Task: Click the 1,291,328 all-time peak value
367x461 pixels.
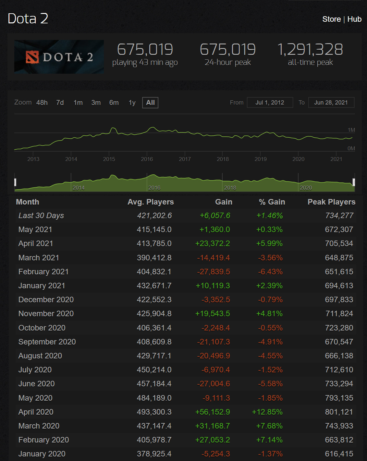Action: (310, 50)
